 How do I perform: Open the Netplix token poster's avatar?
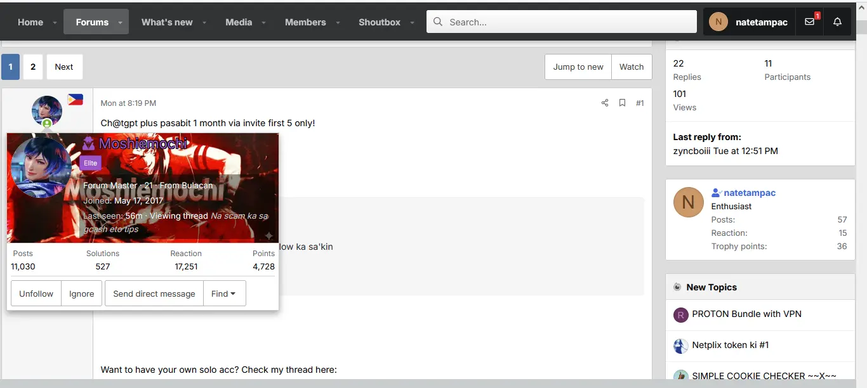click(681, 346)
